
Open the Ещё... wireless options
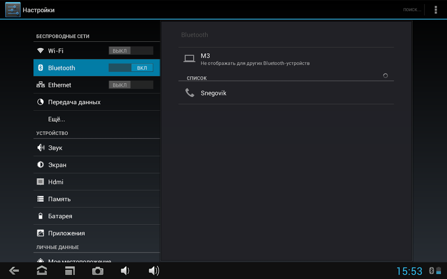tap(97, 119)
